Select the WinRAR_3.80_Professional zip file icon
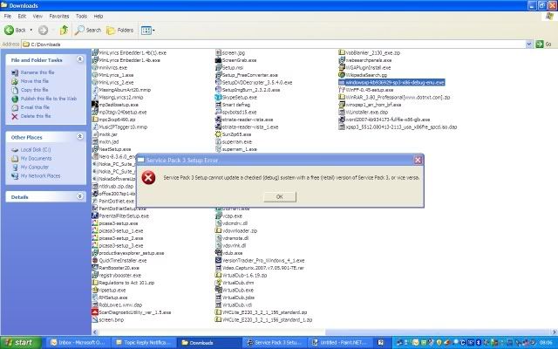Image resolution: width=558 pixels, height=349 pixels. (342, 97)
